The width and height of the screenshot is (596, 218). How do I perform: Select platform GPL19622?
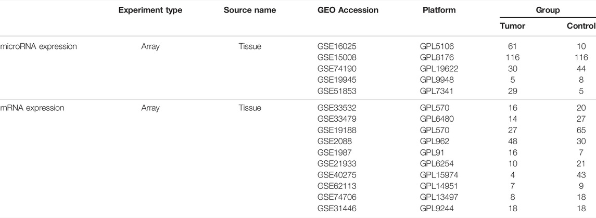click(x=439, y=69)
